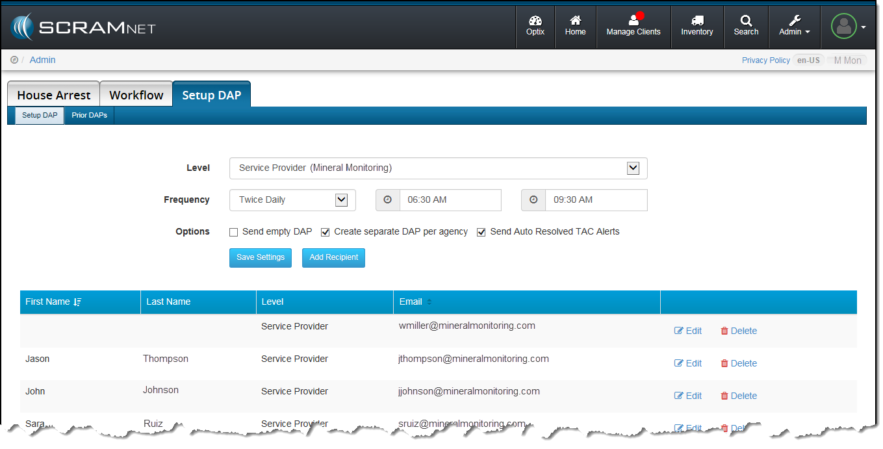Screen dimensions: 883x449
Task: Toggle Send Auto Resolved TAC Alerts
Action: point(481,232)
